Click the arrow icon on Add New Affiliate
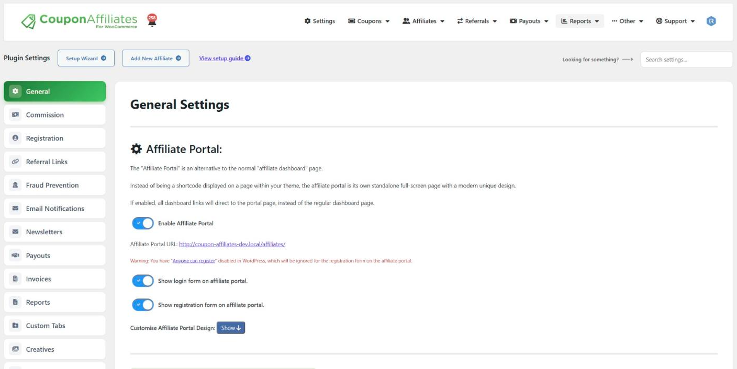The image size is (737, 369). (x=178, y=58)
